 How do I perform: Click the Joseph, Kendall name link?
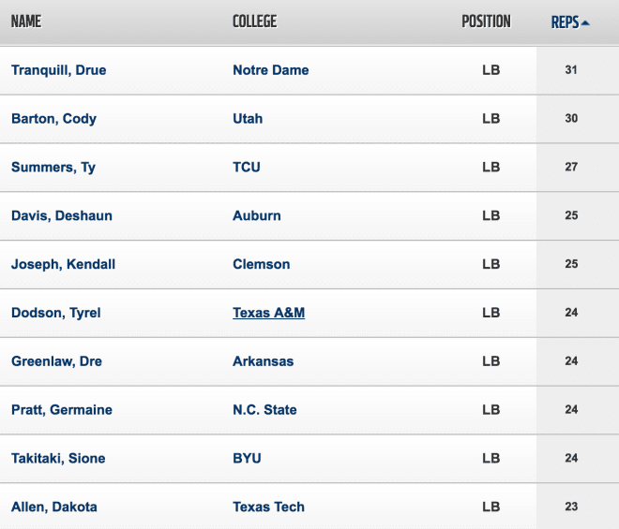pos(63,264)
